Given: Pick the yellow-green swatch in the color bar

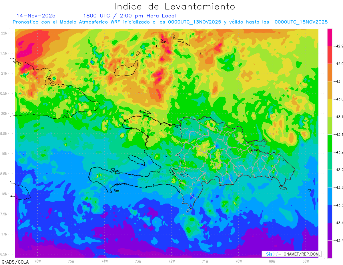Looking at the screenshot, I should point(330,126).
